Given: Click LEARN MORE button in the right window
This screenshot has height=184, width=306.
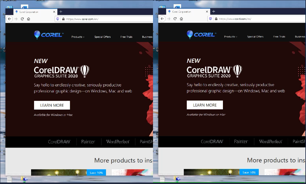Looking at the screenshot, I should click(205, 105).
